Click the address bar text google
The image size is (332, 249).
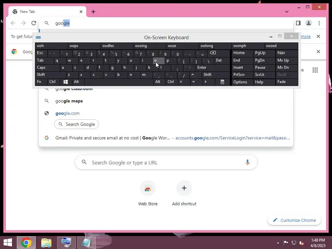pos(63,23)
